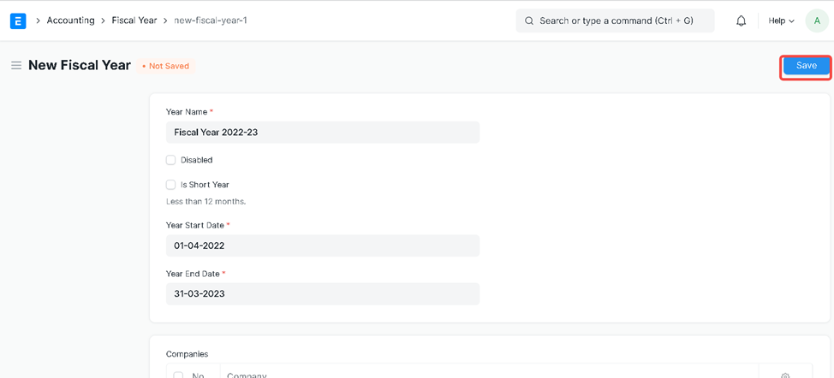Focus the Year Name field
834x378 pixels.
(322, 133)
